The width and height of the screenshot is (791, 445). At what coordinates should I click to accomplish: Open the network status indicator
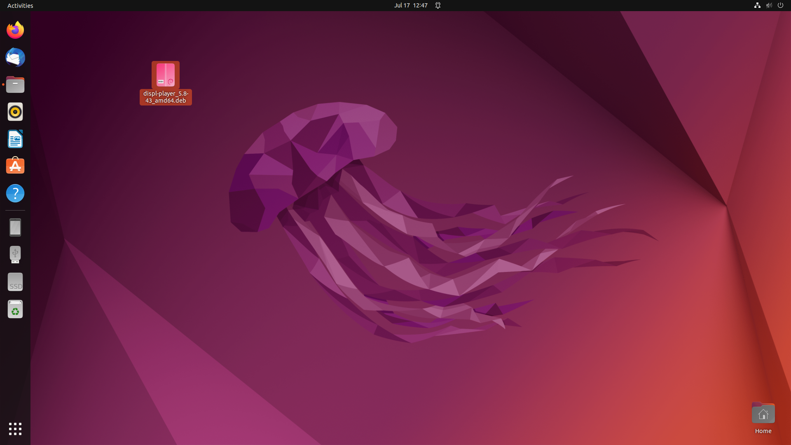click(x=757, y=5)
